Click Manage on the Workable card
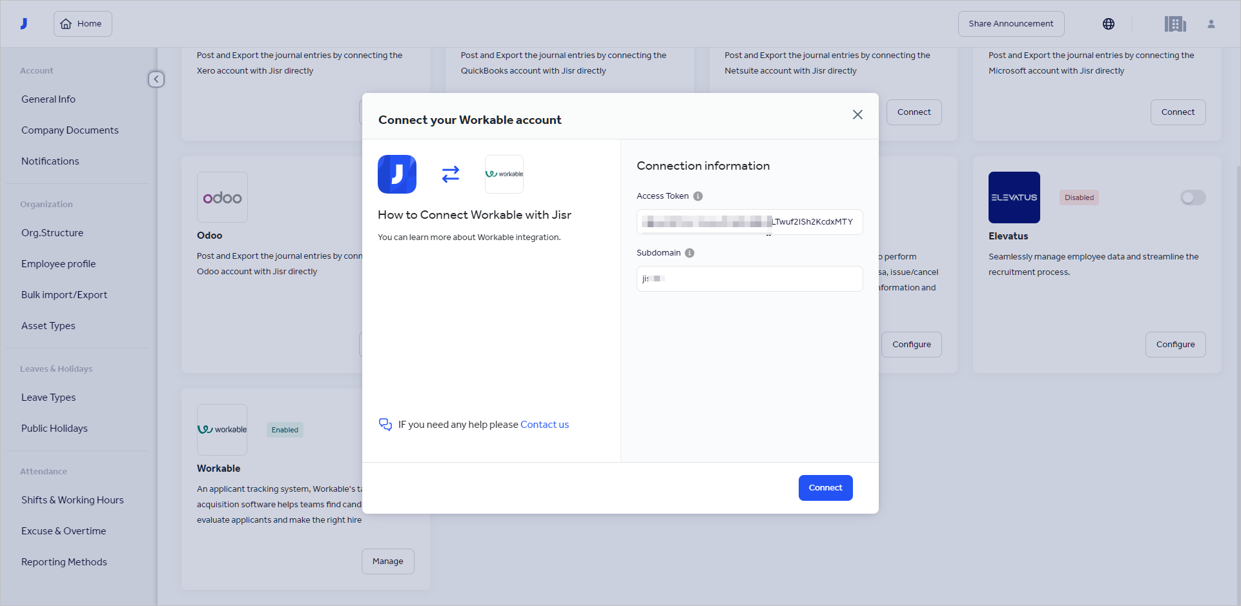This screenshot has width=1241, height=606. click(x=387, y=561)
